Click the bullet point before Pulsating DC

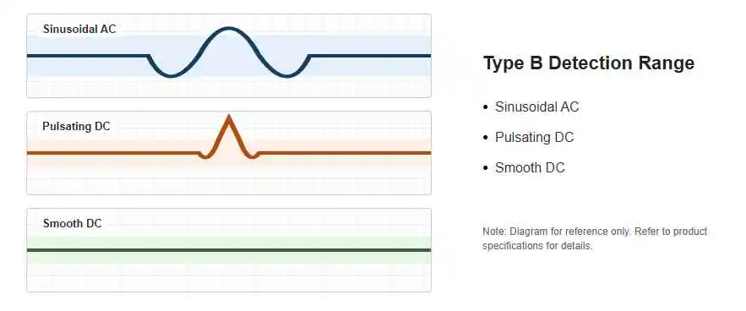[485, 138]
